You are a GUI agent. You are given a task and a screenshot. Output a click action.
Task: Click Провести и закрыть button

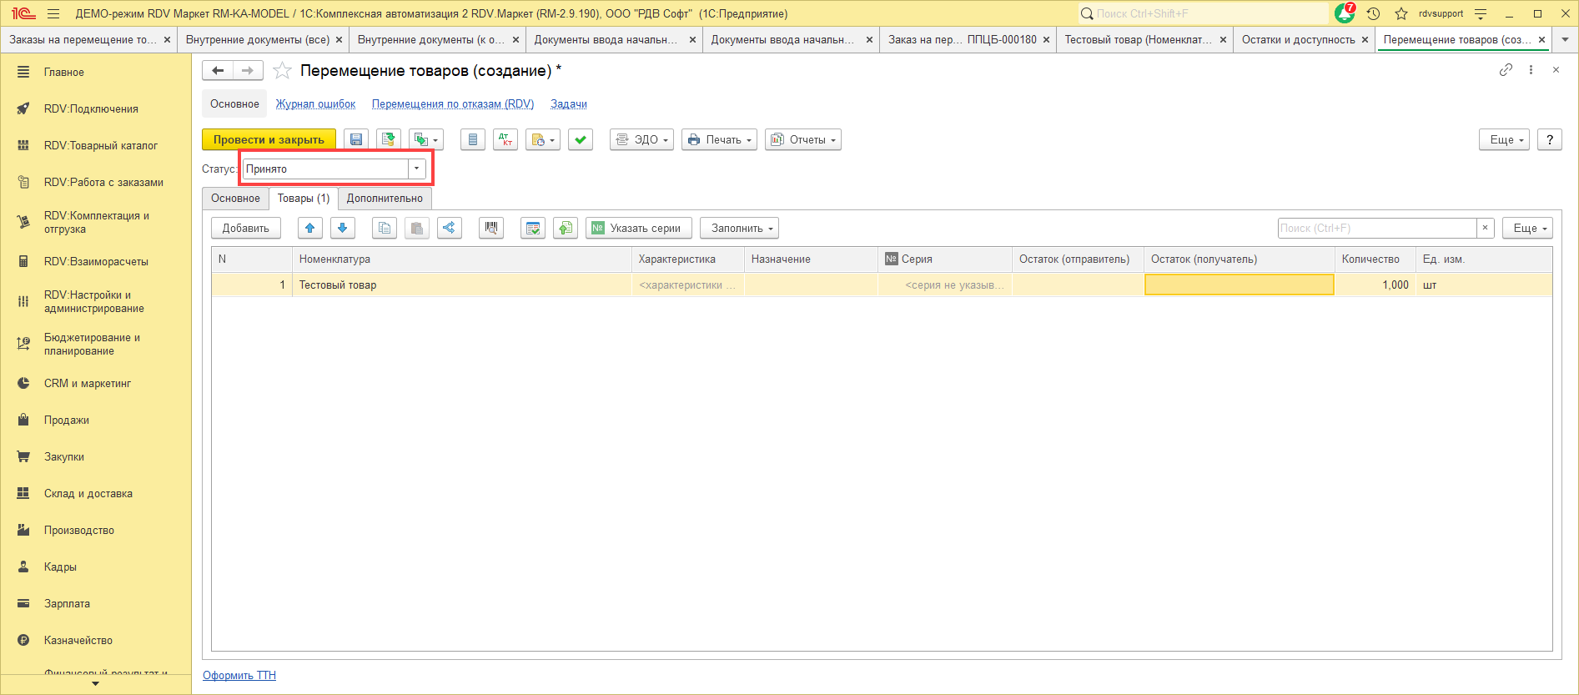(269, 139)
